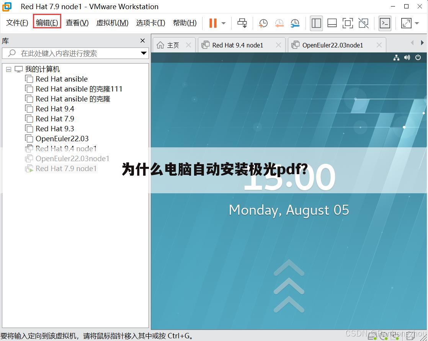Open the stretch display dropdown arrow
This screenshot has height=341, width=428.
click(417, 23)
